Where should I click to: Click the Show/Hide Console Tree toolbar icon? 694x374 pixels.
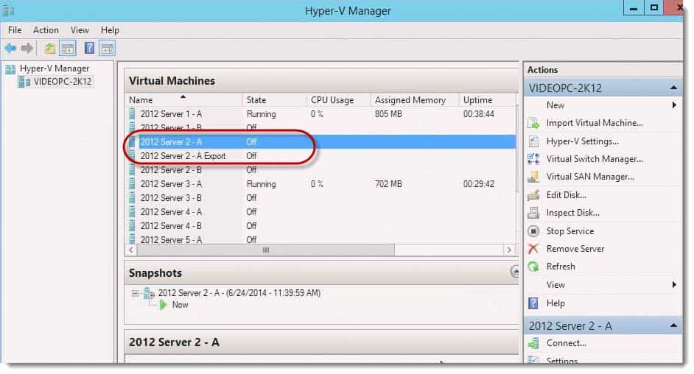click(68, 48)
